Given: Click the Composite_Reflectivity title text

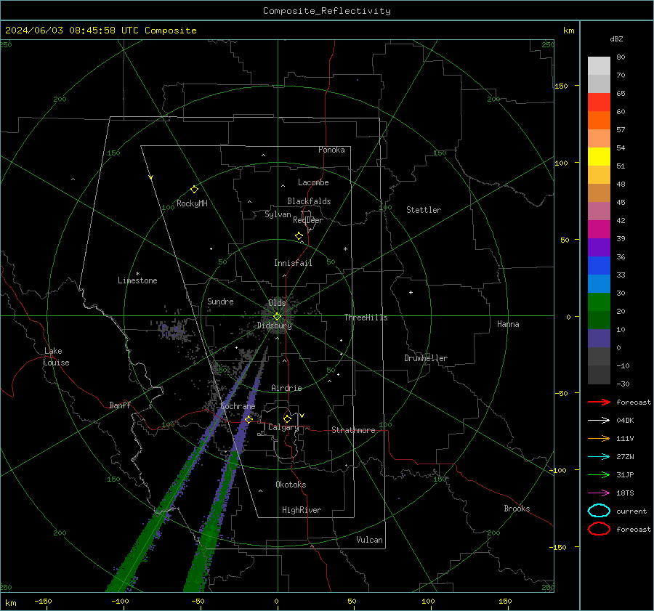Looking at the screenshot, I should click(x=327, y=11).
